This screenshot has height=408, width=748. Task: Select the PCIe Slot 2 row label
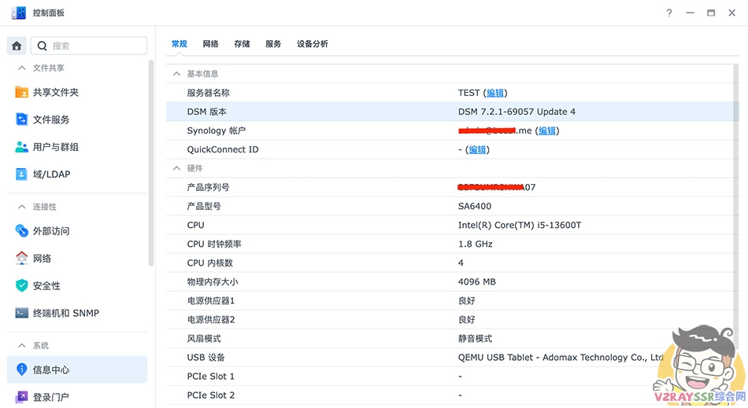coord(211,395)
